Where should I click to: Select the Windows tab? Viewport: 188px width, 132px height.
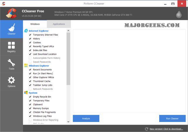click(35, 24)
